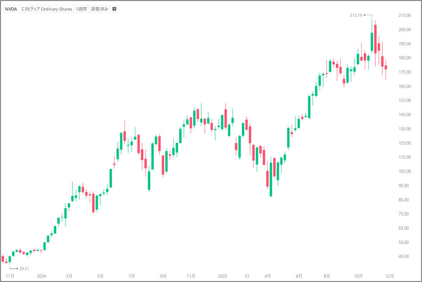Click the 39.21 low price marker

point(24,269)
